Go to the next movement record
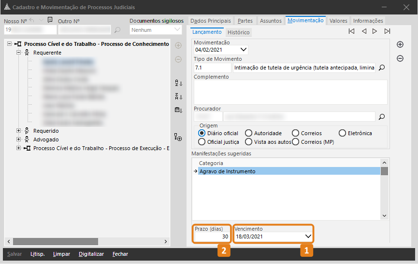The height and width of the screenshot is (264, 418). coord(375,31)
